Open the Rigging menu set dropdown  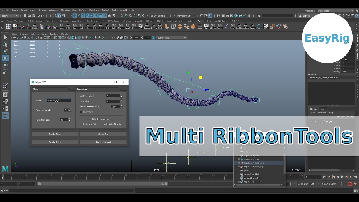[x=9, y=16]
